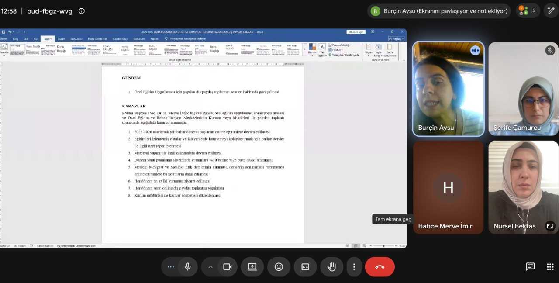Leave the call with red hang-up button
The height and width of the screenshot is (283, 559).
coord(380,267)
